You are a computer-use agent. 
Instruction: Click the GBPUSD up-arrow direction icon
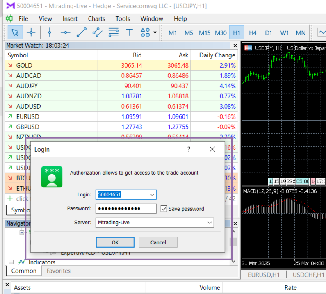(10, 127)
